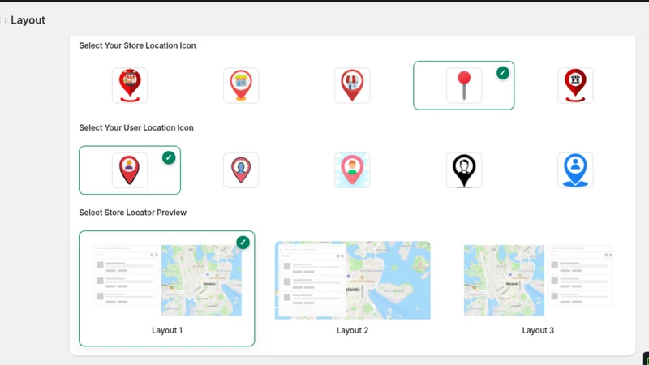Click the Select Your User Location Icon heading
The image size is (649, 365).
coord(136,127)
